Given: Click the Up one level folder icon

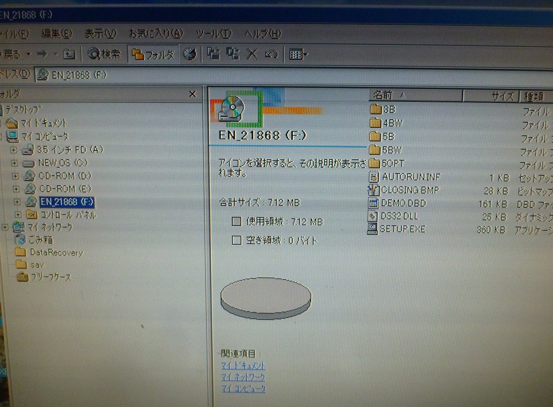Looking at the screenshot, I should [70, 54].
